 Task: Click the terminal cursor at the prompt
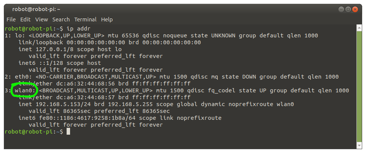[68, 132]
